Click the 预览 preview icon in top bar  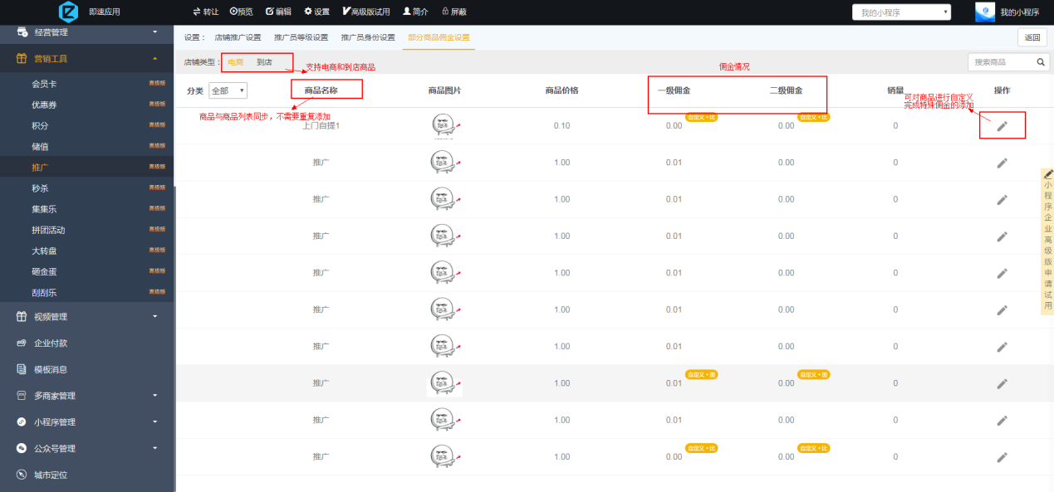[x=234, y=12]
